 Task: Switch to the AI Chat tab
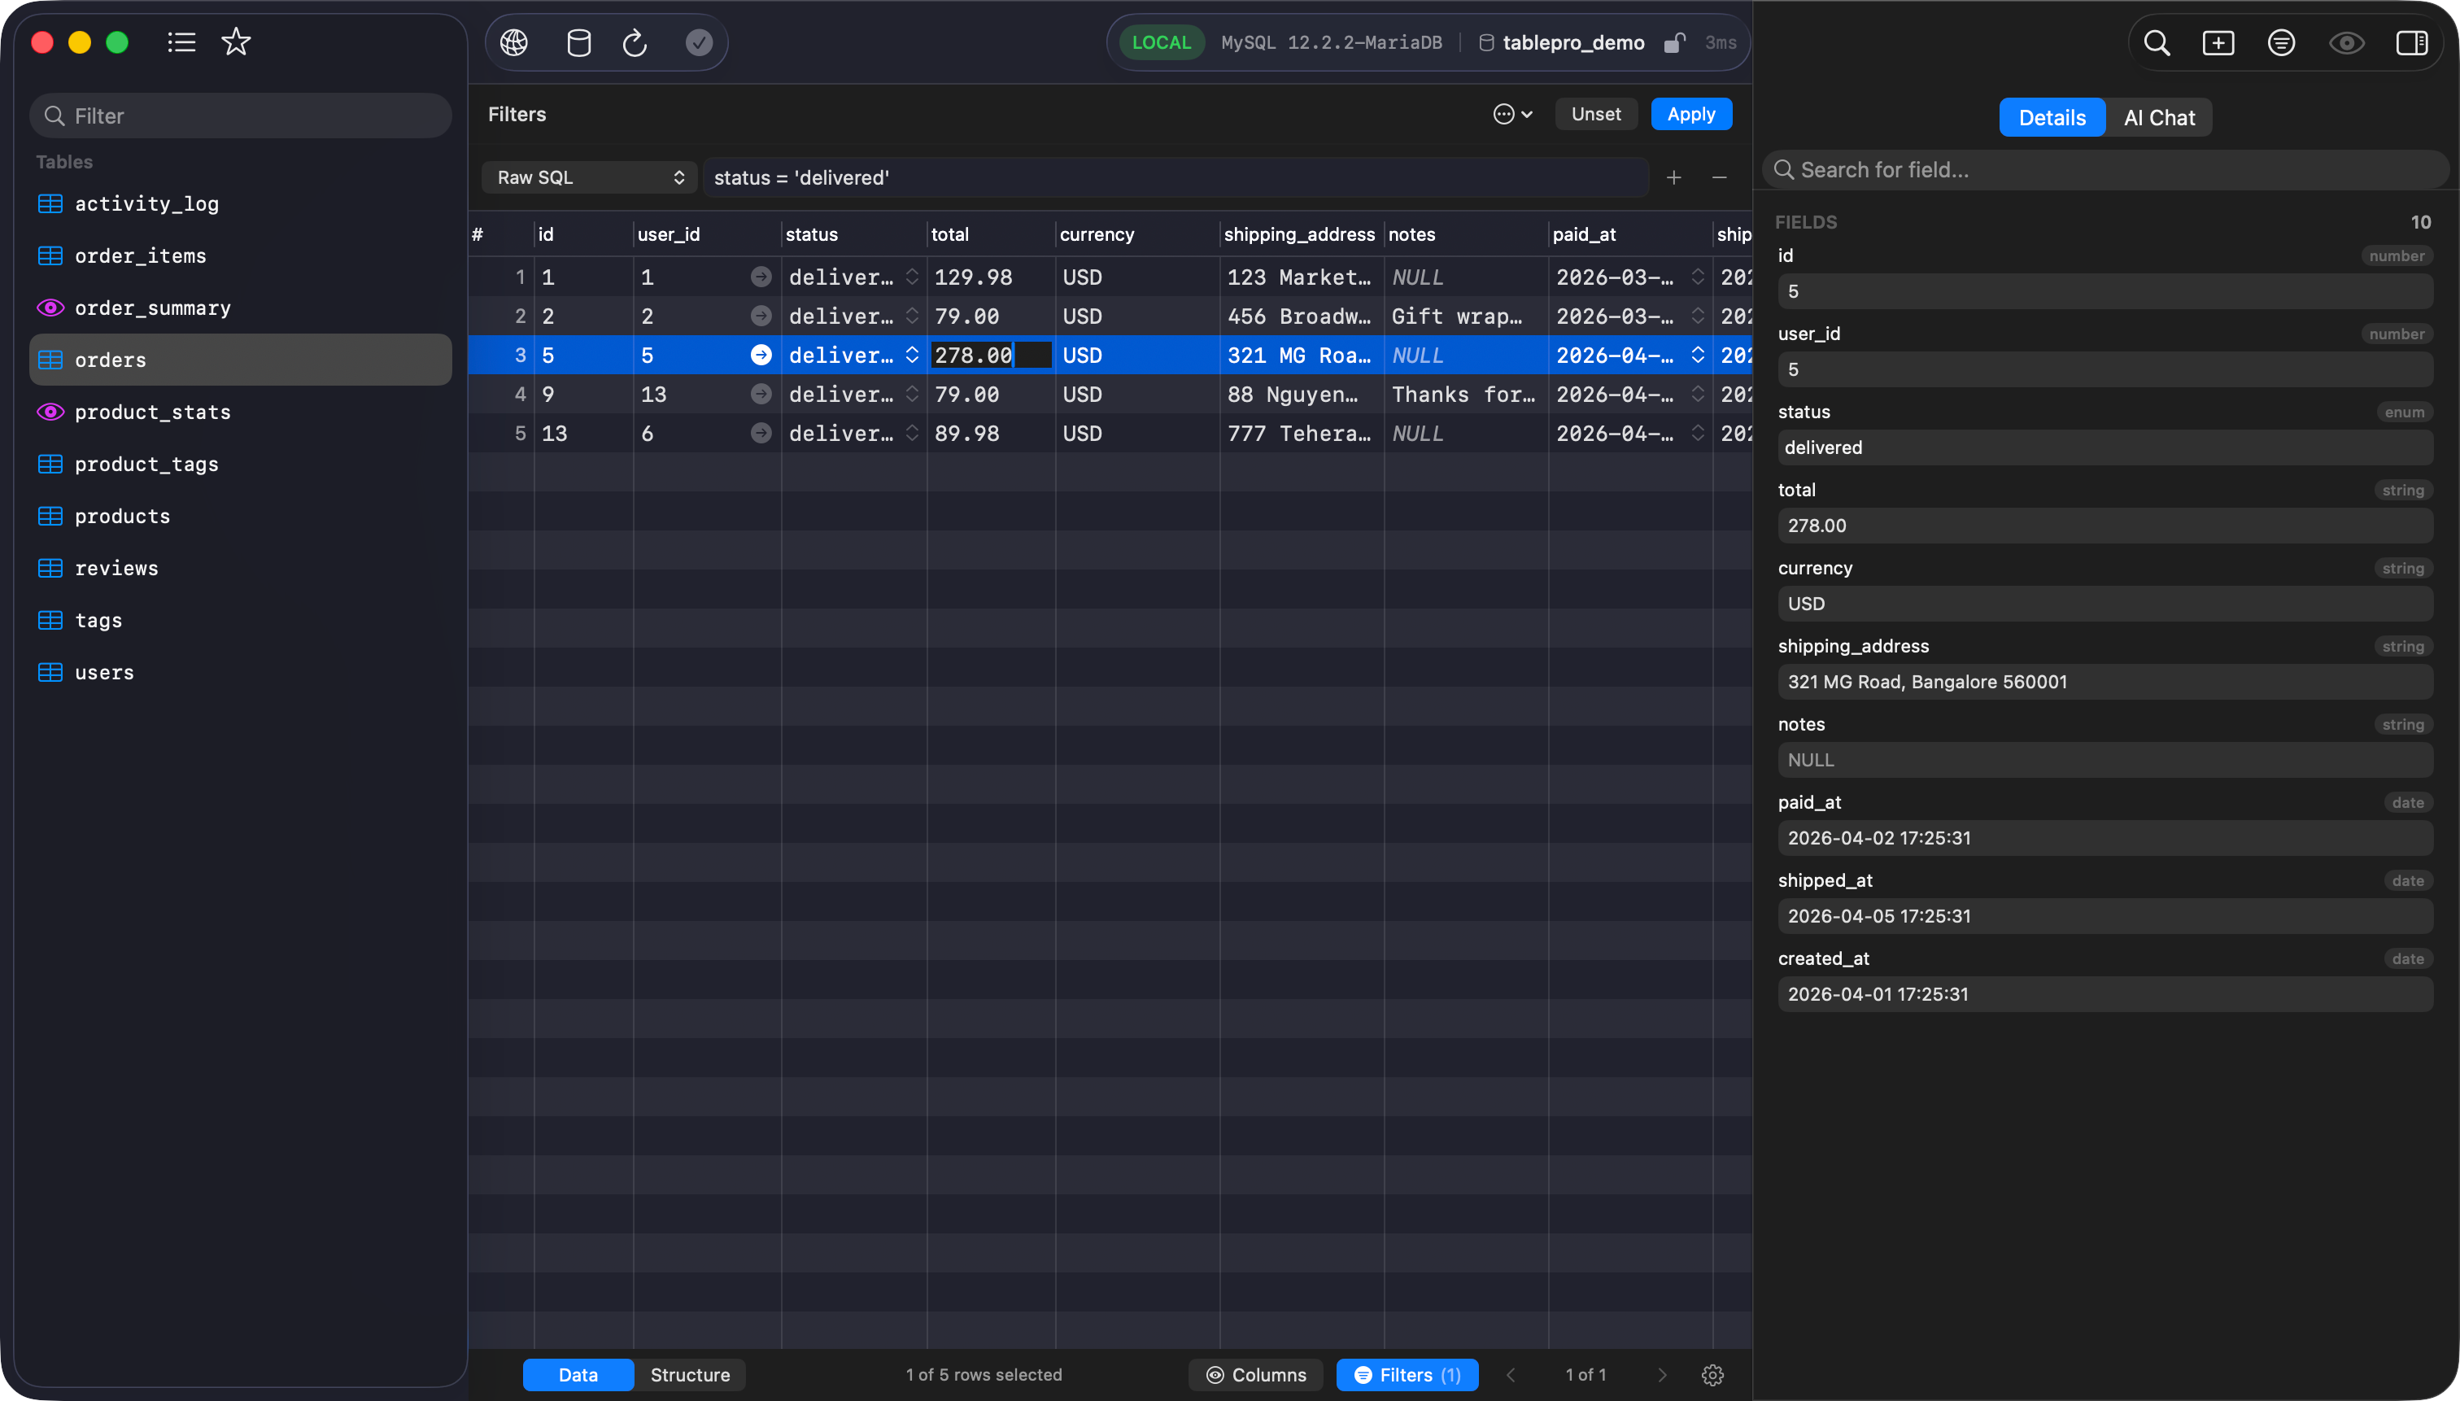(2160, 116)
